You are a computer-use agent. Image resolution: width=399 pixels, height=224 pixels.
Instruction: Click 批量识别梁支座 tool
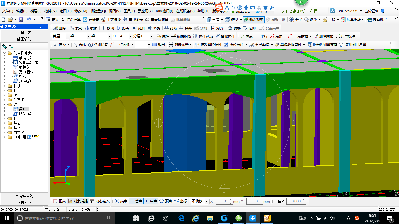click(x=322, y=45)
